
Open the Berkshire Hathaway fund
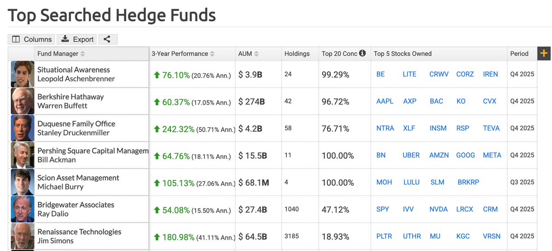(x=70, y=96)
